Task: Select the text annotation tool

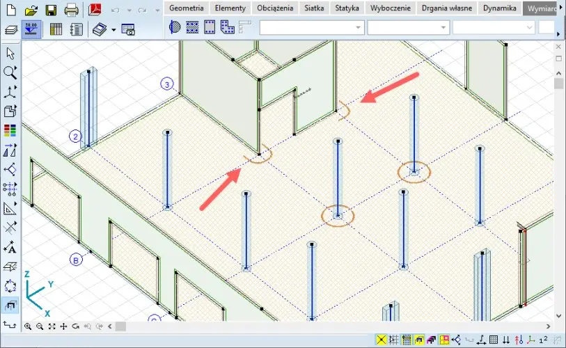Action: (x=10, y=247)
